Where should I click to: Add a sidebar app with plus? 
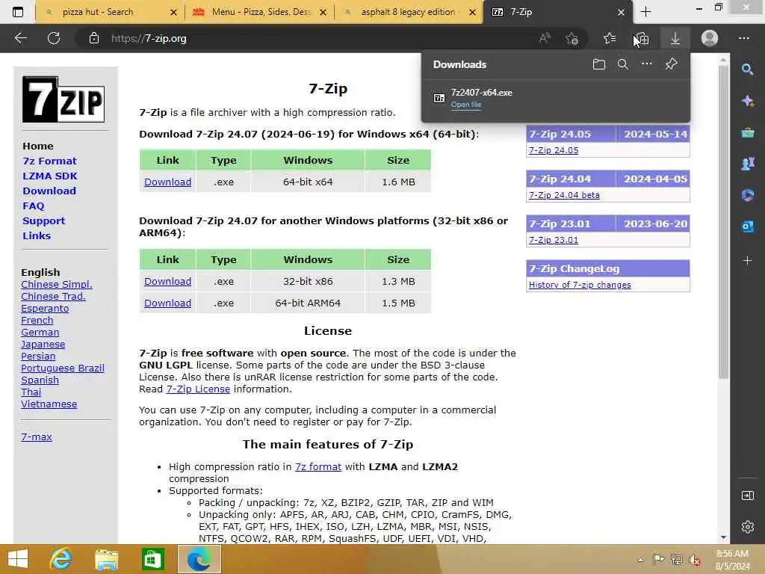coord(747,261)
